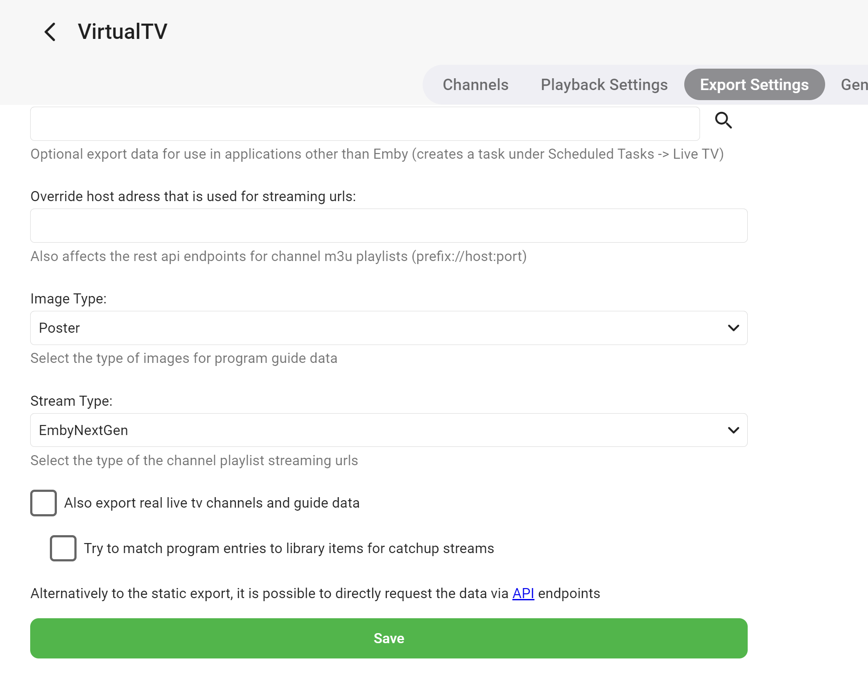Click the Stream Type label
The width and height of the screenshot is (868, 700).
pos(71,401)
